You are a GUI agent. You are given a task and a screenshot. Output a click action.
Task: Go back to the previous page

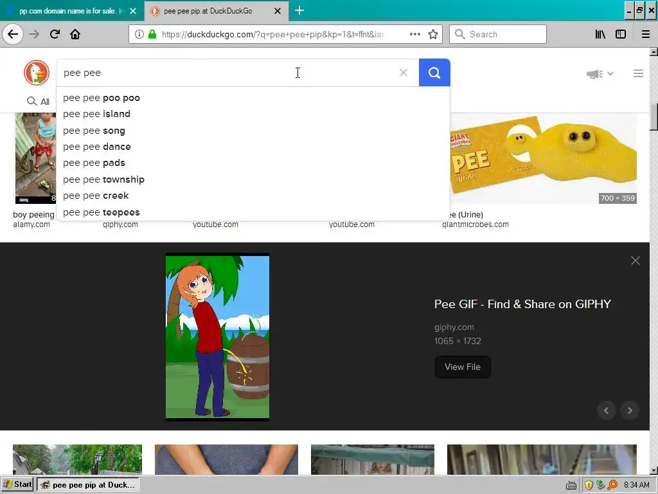pos(13,34)
